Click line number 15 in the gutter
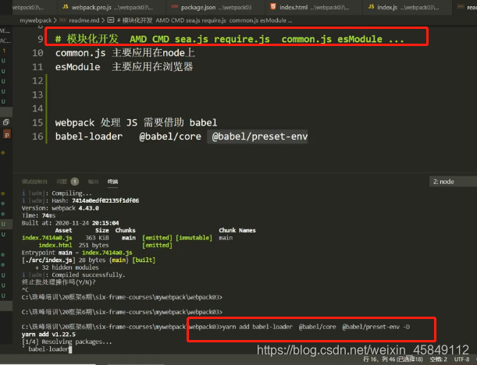The width and height of the screenshot is (477, 365). 37,122
